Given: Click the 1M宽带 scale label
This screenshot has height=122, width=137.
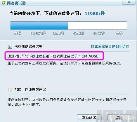Looking at the screenshot, I should 58,34.
